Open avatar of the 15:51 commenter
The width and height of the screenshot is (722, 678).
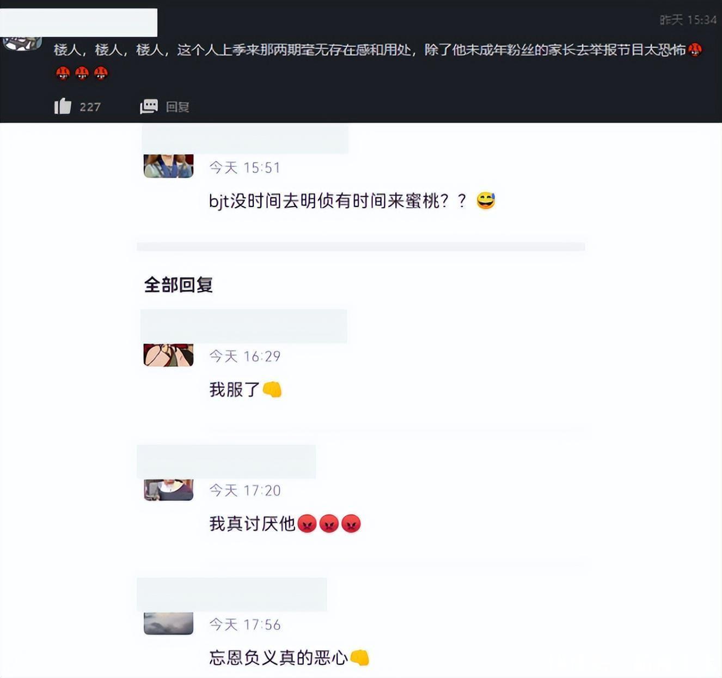pyautogui.click(x=168, y=166)
